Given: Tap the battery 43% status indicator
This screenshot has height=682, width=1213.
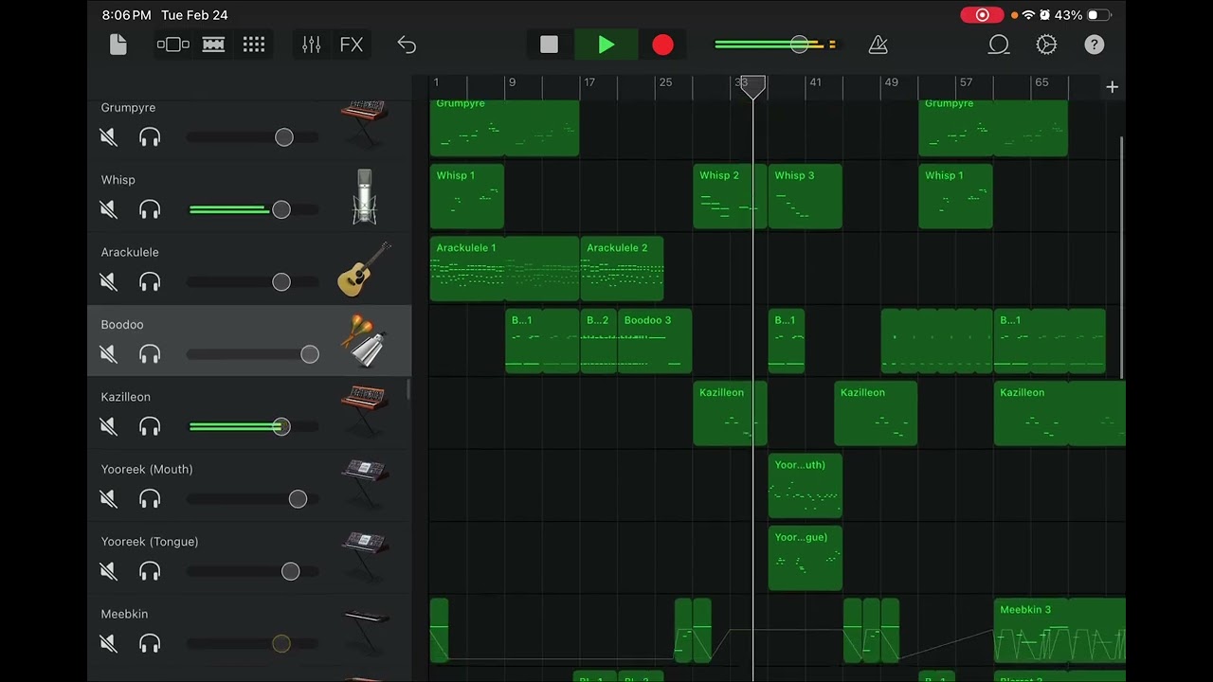Looking at the screenshot, I should tap(1082, 15).
